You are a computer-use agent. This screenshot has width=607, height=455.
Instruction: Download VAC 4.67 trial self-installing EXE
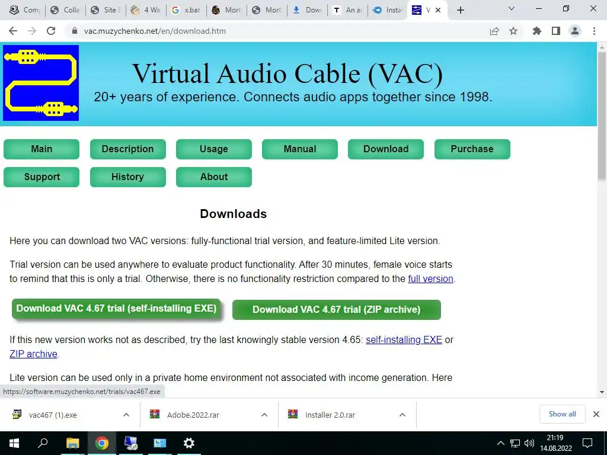tap(116, 308)
